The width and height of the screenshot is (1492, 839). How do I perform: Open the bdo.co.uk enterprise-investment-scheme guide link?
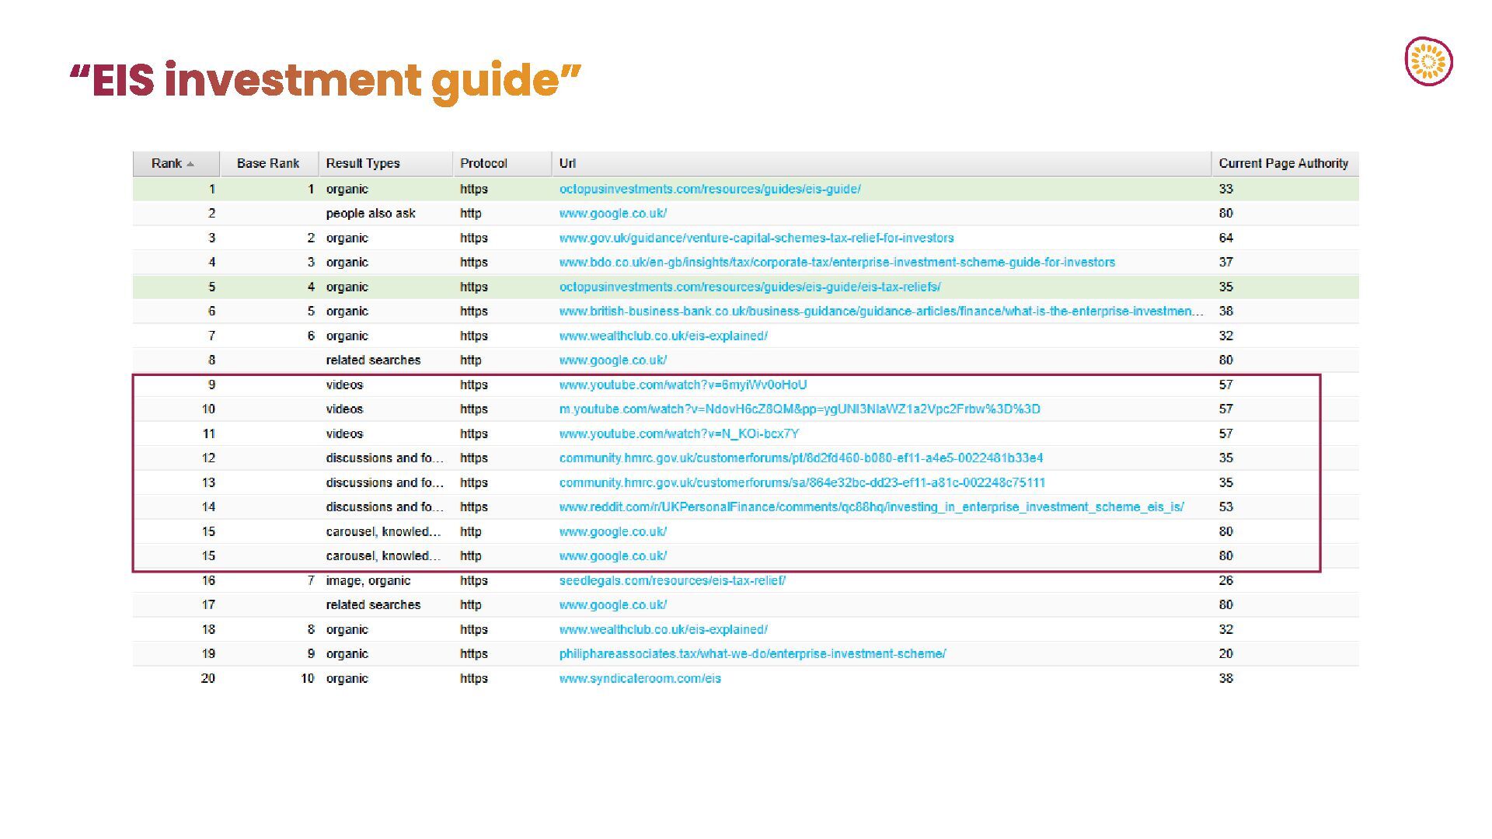click(x=837, y=262)
